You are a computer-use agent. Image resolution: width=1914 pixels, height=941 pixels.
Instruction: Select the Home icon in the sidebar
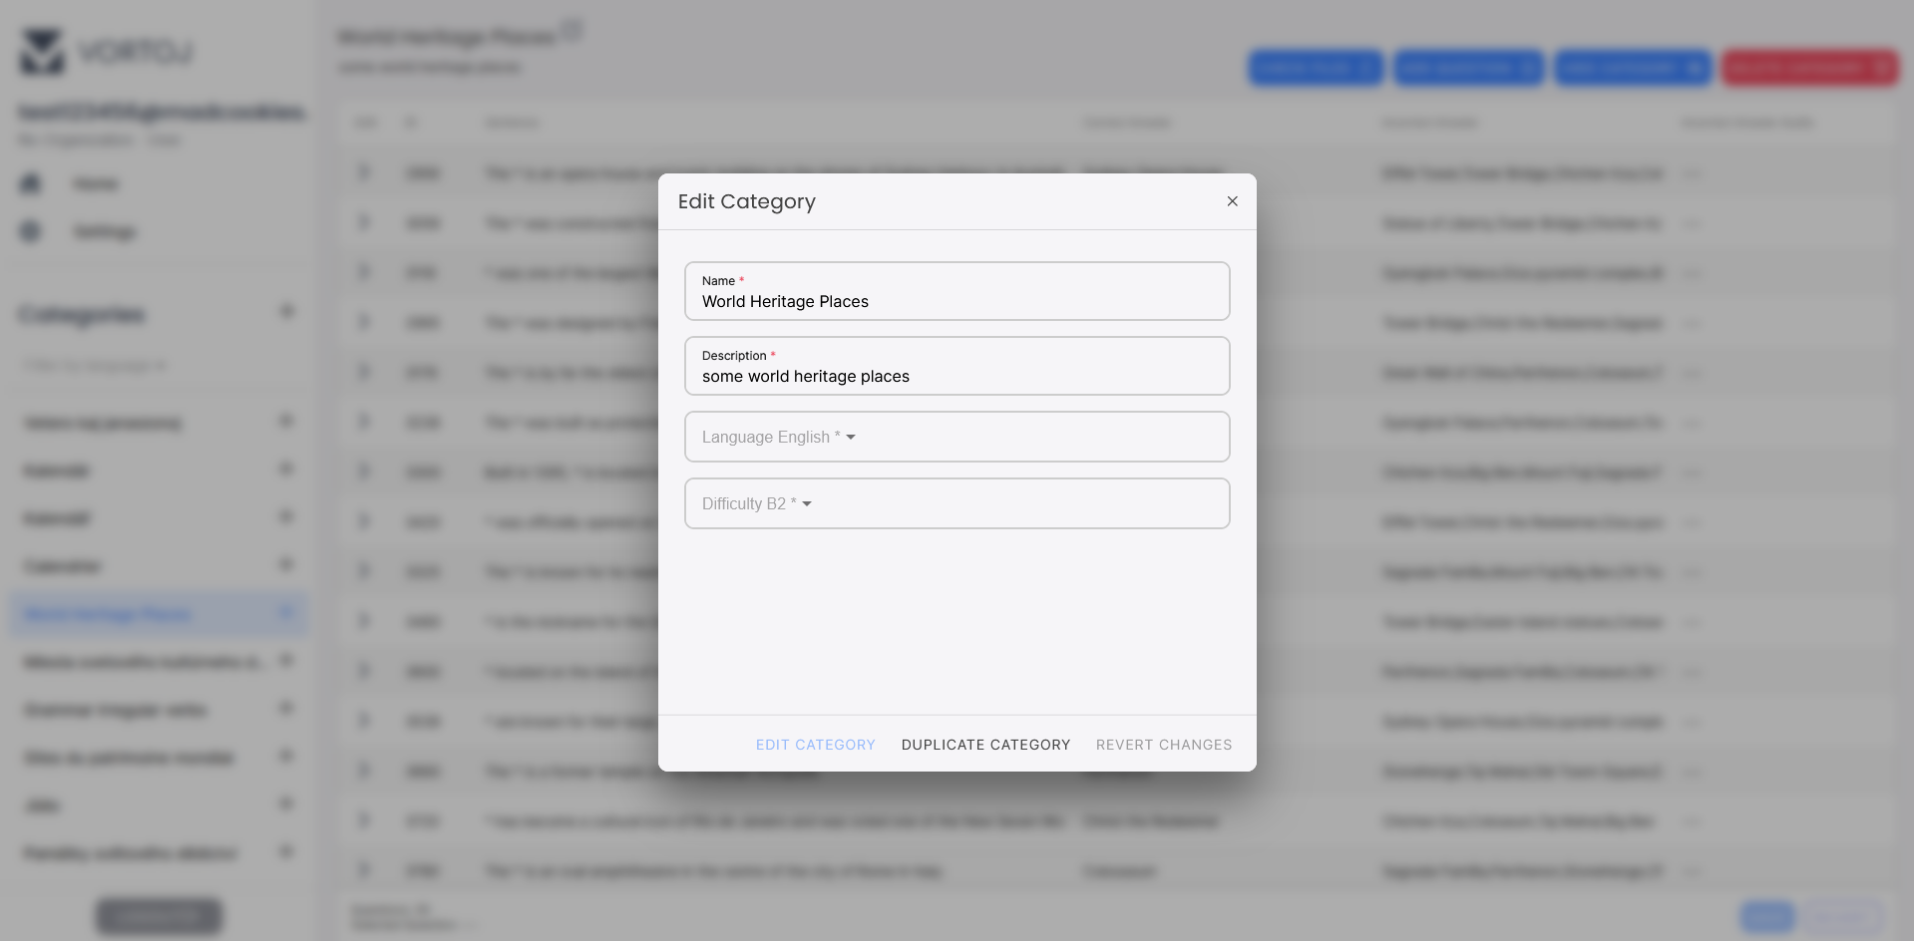(x=30, y=183)
